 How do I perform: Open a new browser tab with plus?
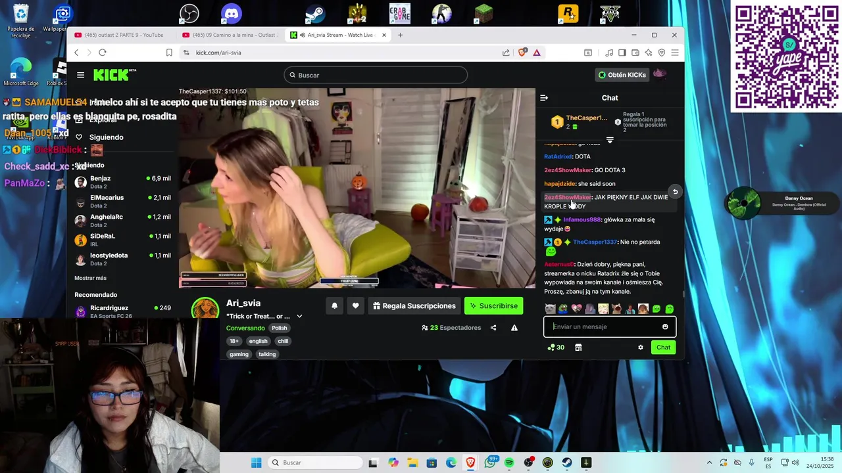(400, 35)
